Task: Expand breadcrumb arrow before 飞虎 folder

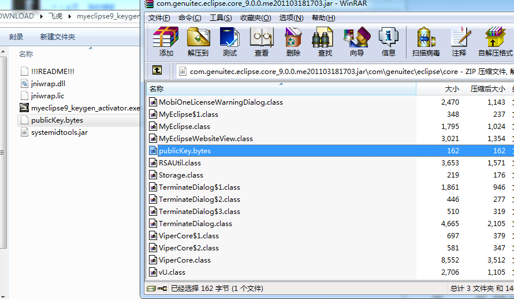Action: pyautogui.click(x=42, y=16)
